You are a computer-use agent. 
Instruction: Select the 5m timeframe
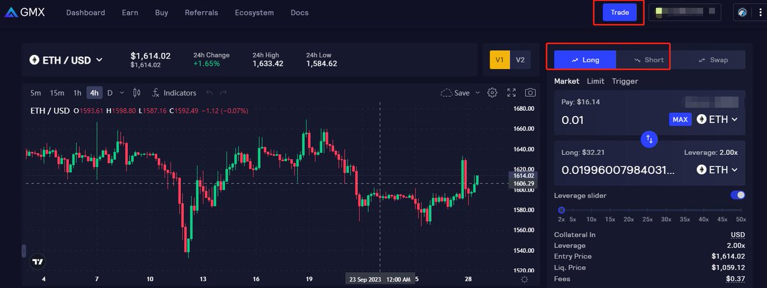36,93
